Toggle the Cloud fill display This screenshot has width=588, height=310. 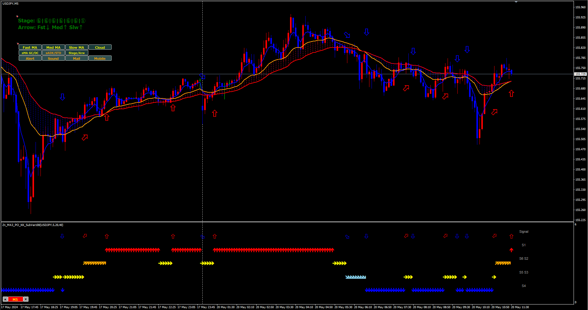(100, 47)
